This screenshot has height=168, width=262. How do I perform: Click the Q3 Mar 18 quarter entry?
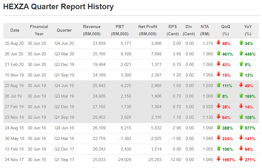64,139
